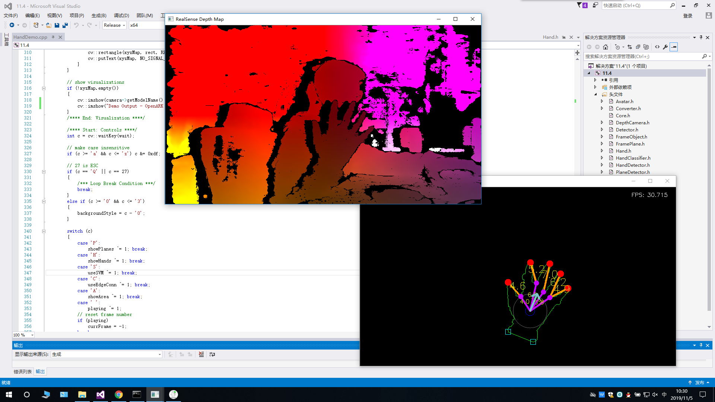Screen dimensions: 715x402
Task: Expand the HandClassifier.h tree node
Action: point(602,158)
